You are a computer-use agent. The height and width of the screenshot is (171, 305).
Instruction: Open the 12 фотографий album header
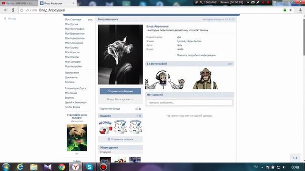[x=190, y=64]
